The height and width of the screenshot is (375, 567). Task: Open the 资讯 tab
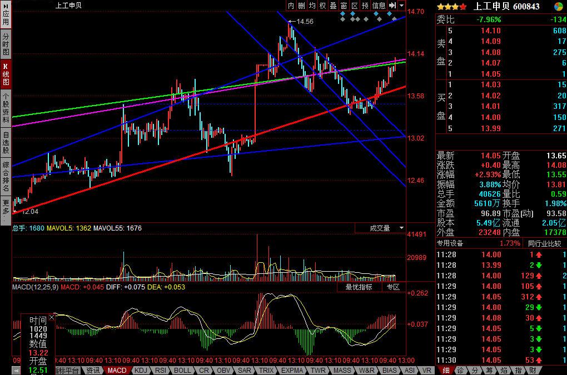point(93,371)
